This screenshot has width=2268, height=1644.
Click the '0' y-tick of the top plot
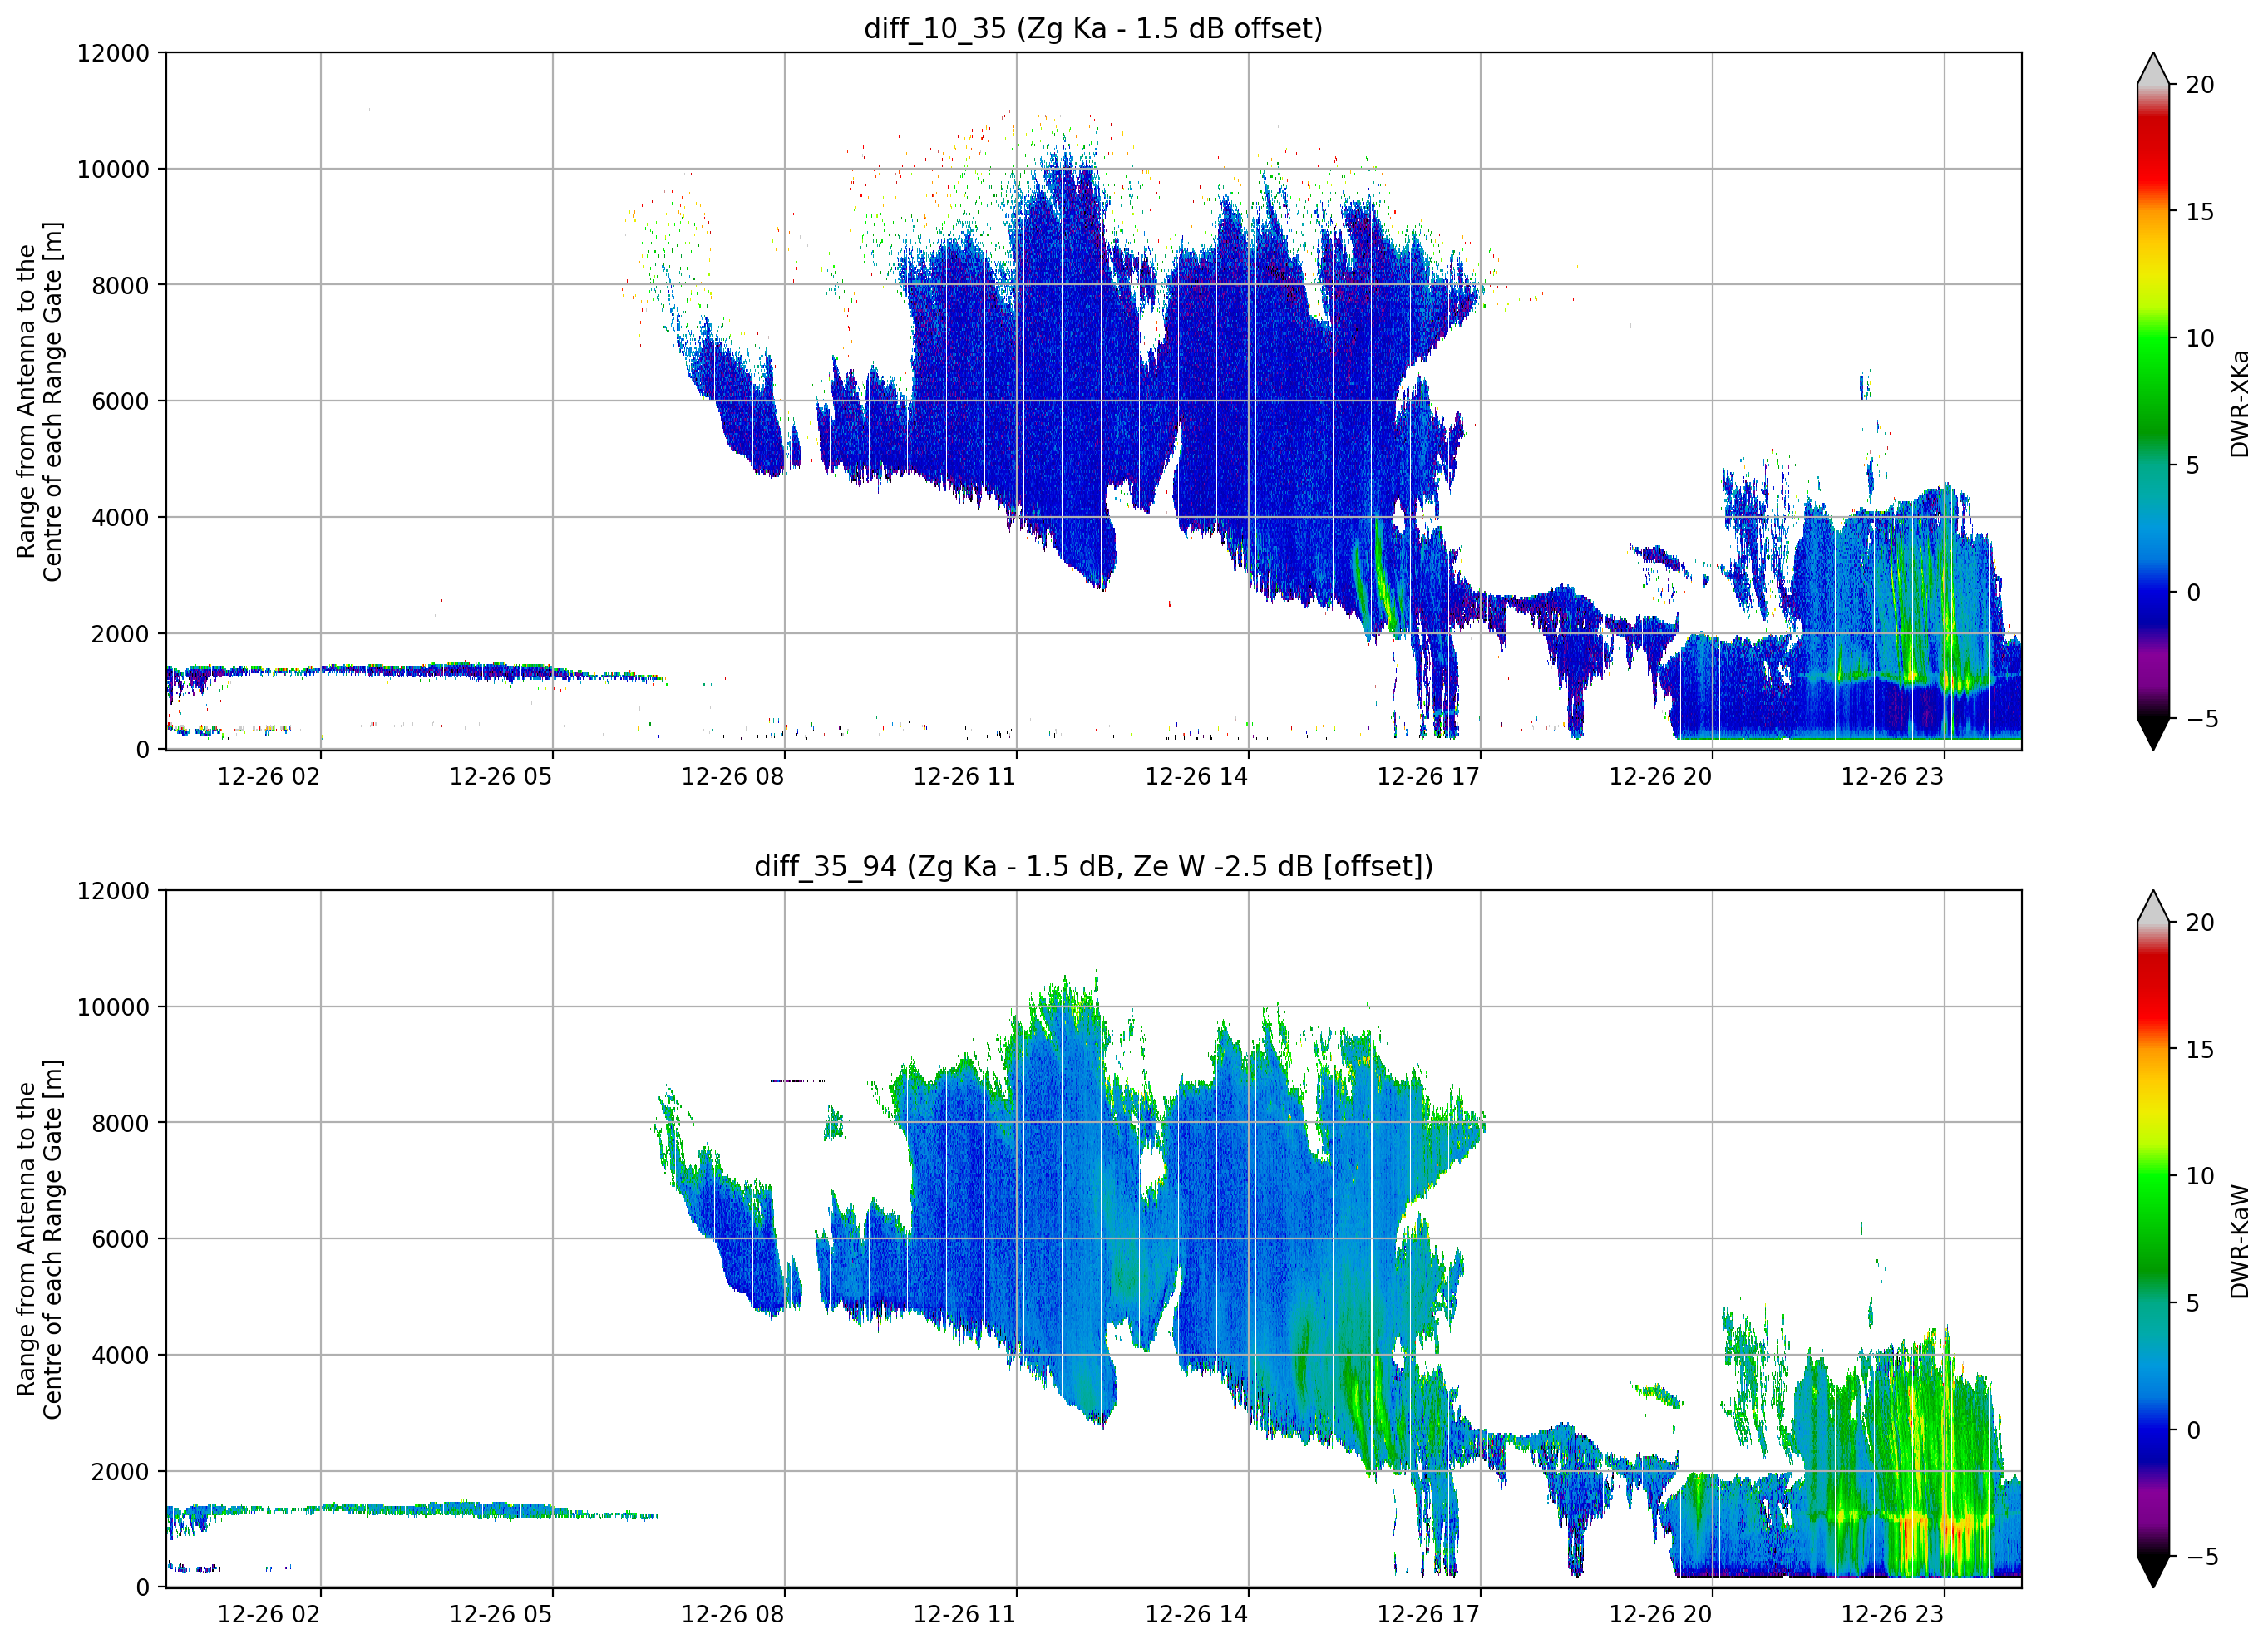143,750
